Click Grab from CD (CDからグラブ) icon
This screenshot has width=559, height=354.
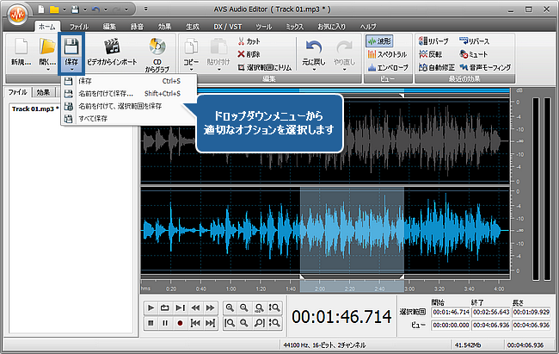click(x=157, y=47)
